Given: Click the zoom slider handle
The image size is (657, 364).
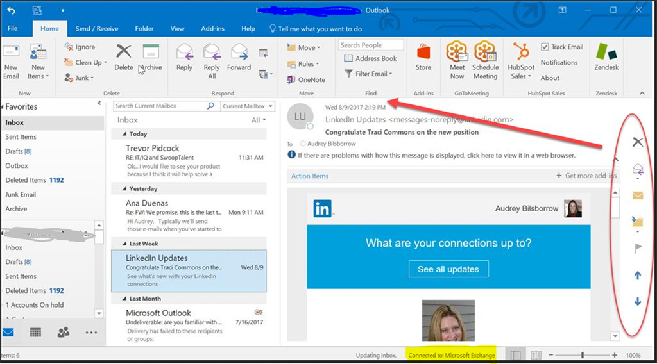Looking at the screenshot, I should [582, 355].
